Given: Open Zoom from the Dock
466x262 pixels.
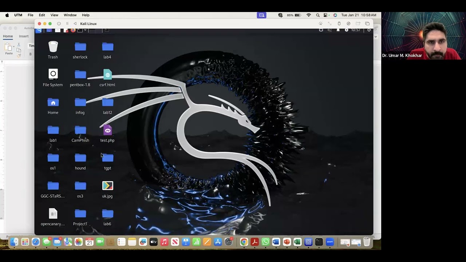Looking at the screenshot, I should (x=330, y=242).
